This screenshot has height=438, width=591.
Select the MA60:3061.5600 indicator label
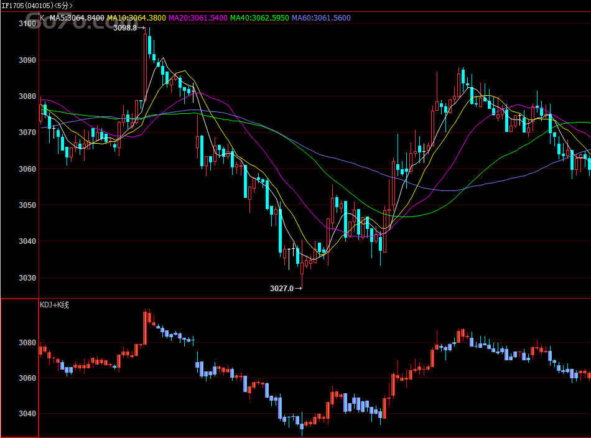coord(321,17)
